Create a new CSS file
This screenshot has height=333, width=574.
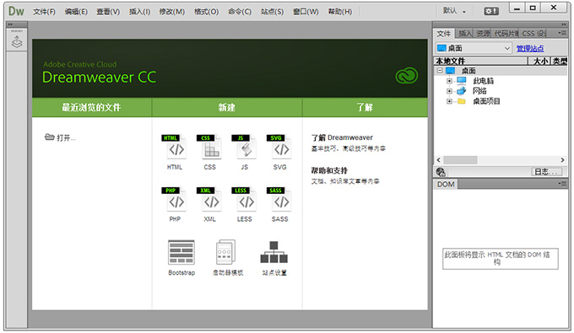(209, 152)
